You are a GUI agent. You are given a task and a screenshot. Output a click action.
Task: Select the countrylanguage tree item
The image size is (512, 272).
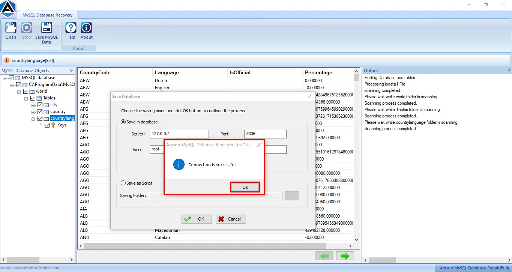tap(62, 119)
